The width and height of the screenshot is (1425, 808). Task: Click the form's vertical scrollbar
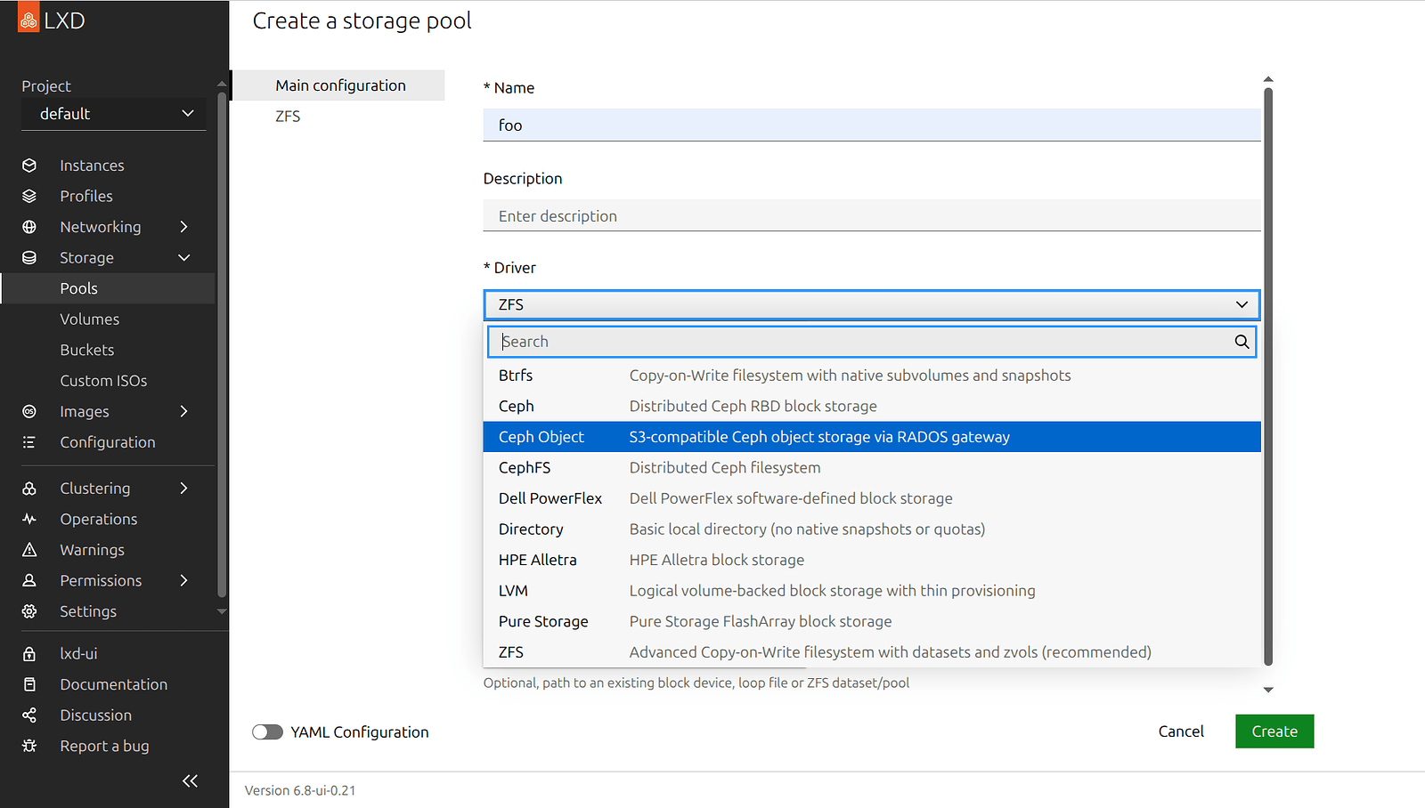point(1268,374)
